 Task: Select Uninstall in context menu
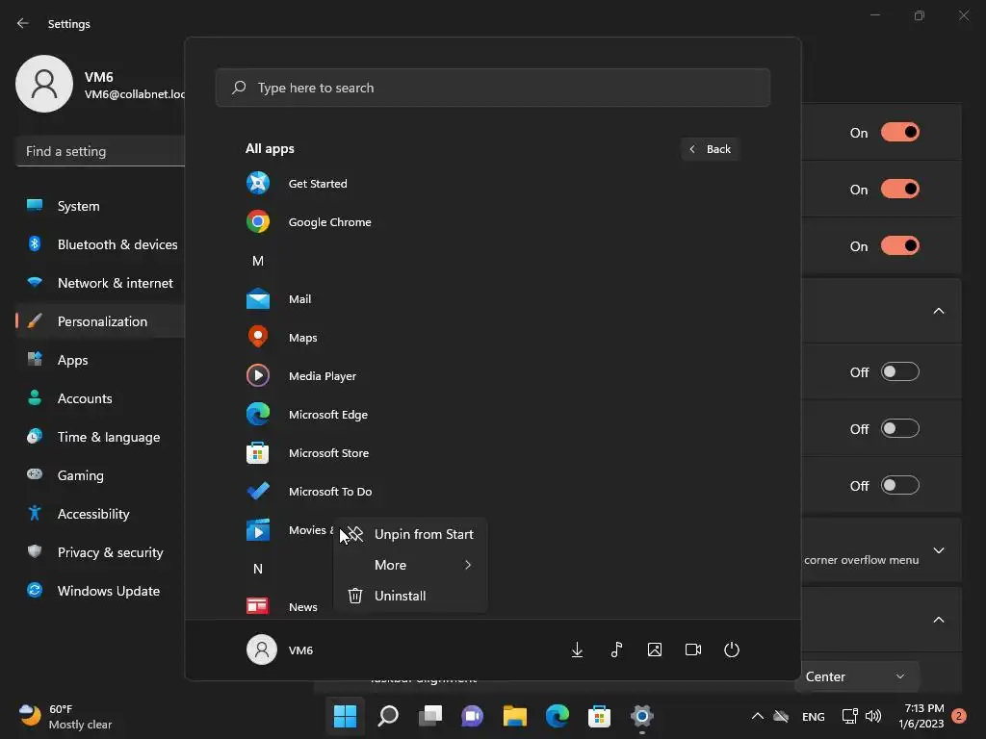pyautogui.click(x=410, y=596)
